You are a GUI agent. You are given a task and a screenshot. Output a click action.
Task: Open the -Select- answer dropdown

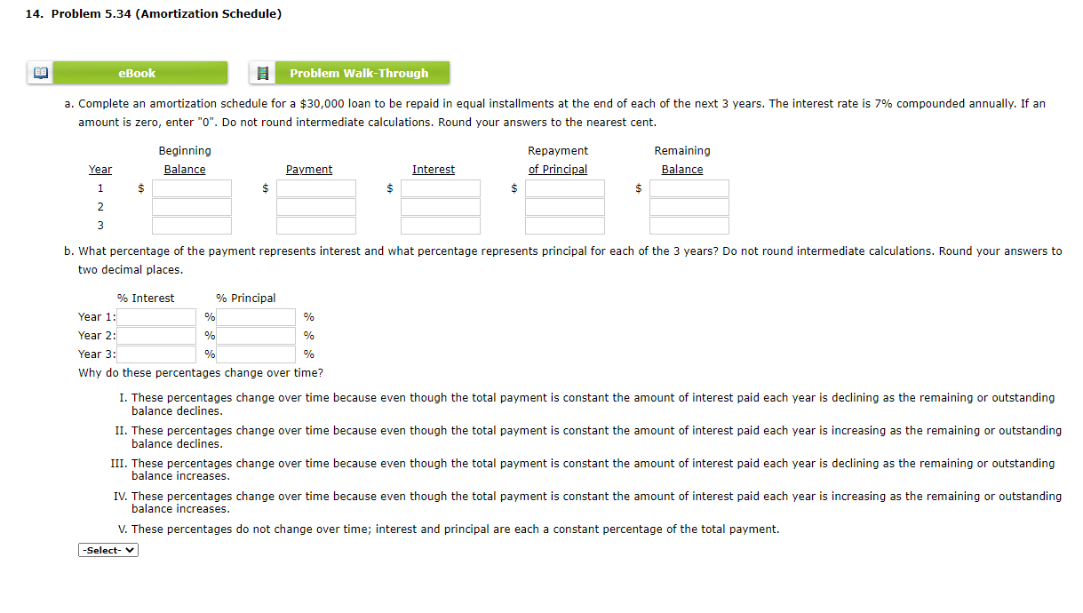[x=108, y=549]
